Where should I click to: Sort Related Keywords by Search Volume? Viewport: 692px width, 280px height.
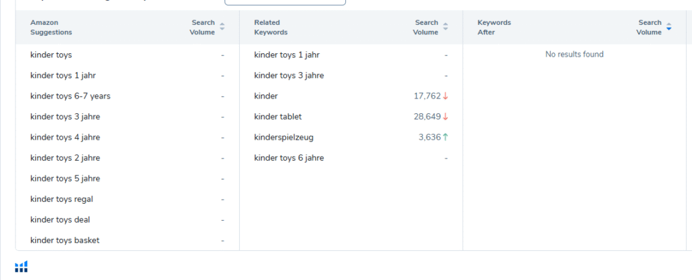[x=445, y=27]
